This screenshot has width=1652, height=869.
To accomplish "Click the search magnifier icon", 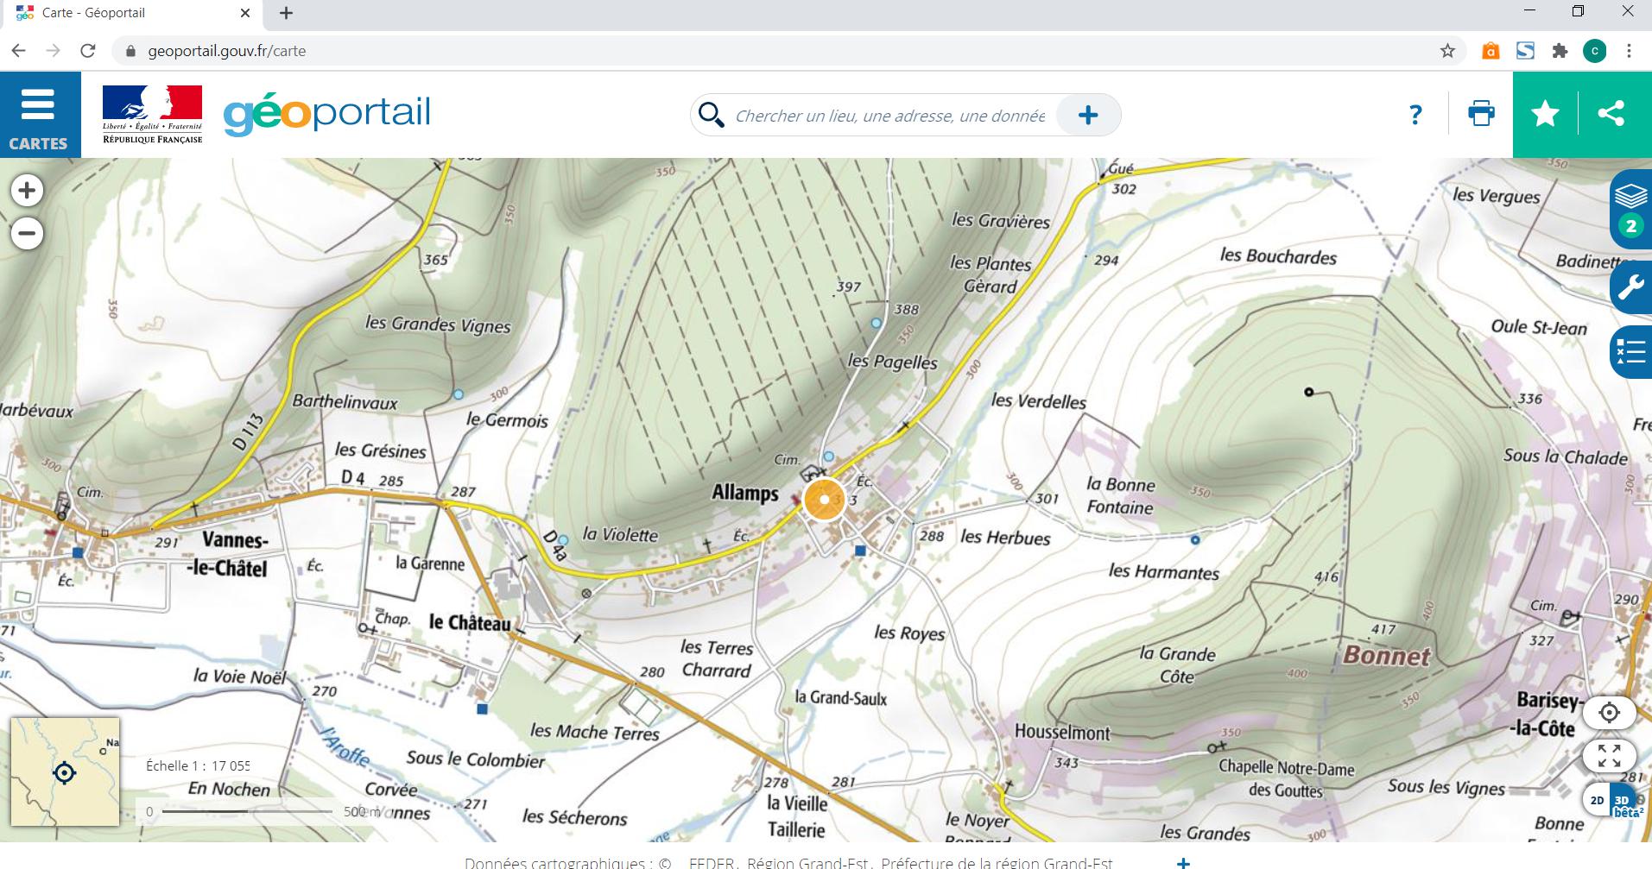I will coord(711,115).
